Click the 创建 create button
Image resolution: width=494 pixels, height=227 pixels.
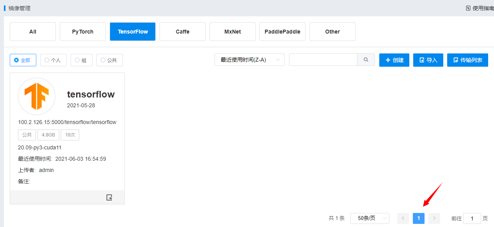pos(394,60)
